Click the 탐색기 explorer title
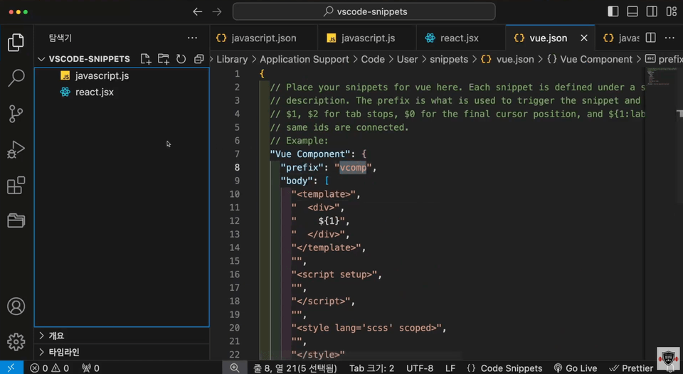 pyautogui.click(x=60, y=38)
